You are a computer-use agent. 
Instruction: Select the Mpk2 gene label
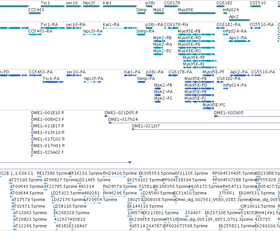click(x=159, y=10)
